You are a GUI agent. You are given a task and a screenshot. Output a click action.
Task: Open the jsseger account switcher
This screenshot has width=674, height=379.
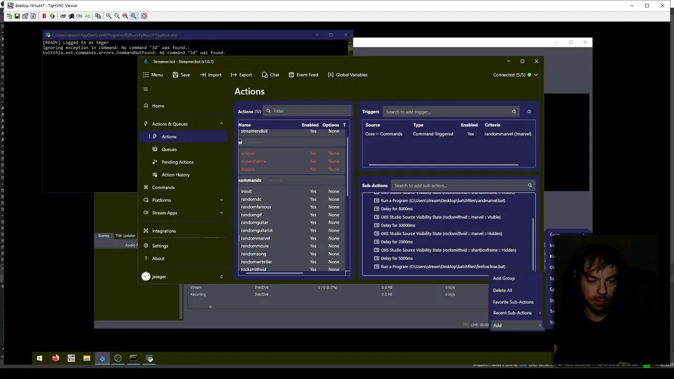[184, 276]
